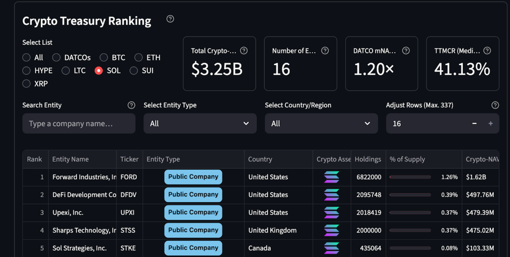This screenshot has height=257, width=510.
Task: Select the XRP radio button
Action: pyautogui.click(x=26, y=84)
